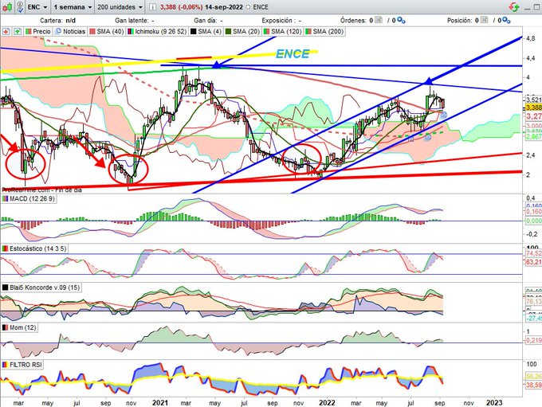Open the FILTRO RSI panel label
542x407 pixels.
click(x=22, y=365)
